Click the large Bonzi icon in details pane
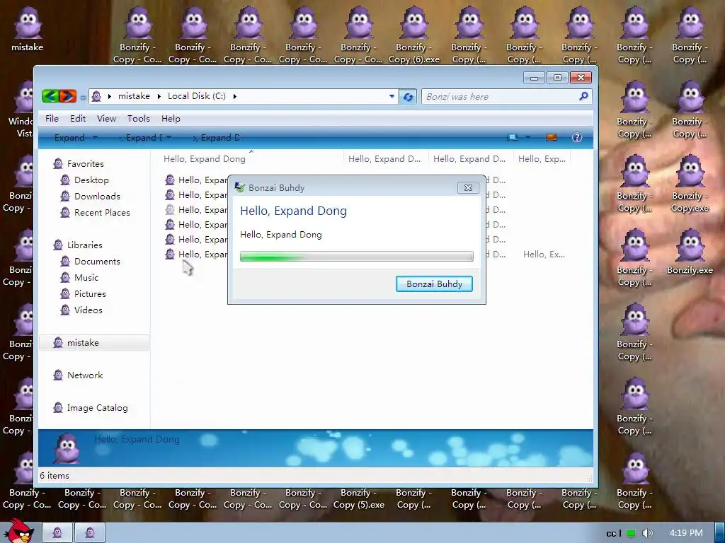Image resolution: width=725 pixels, height=543 pixels. 67,448
